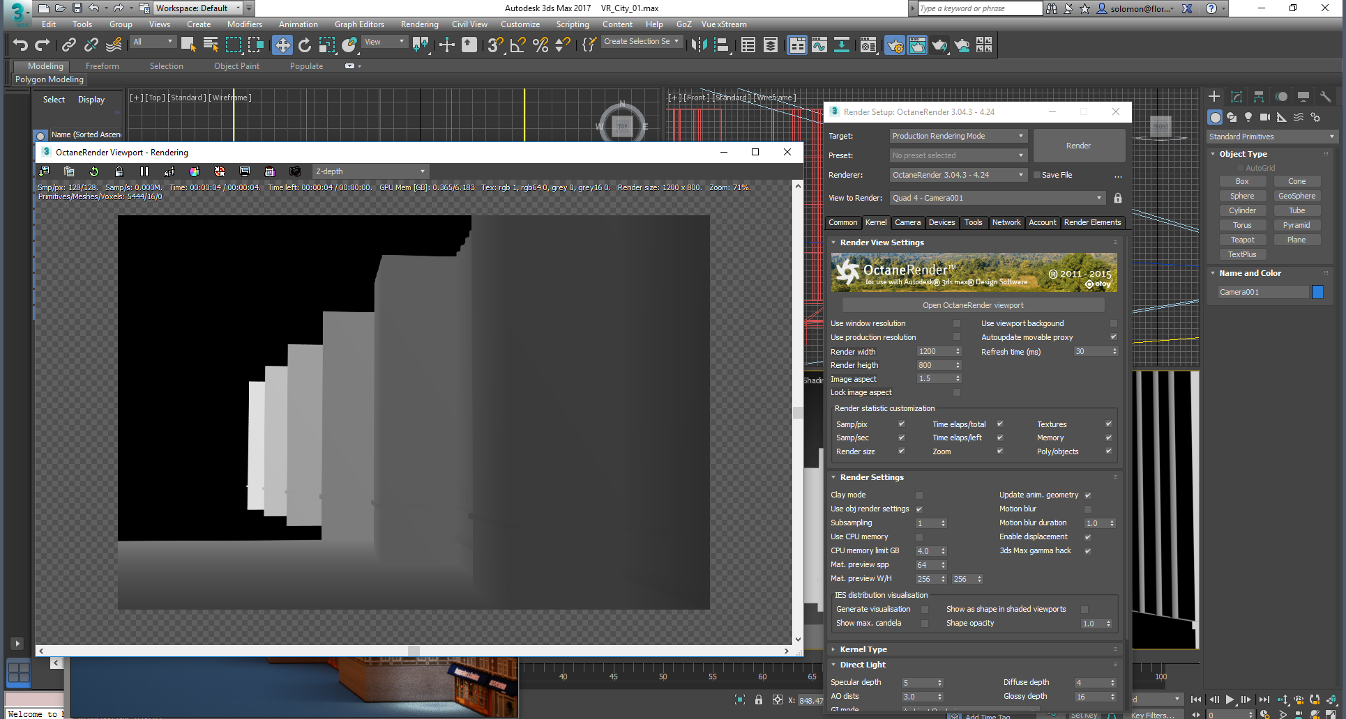
Task: Click the Render Production teapot icon
Action: (939, 45)
